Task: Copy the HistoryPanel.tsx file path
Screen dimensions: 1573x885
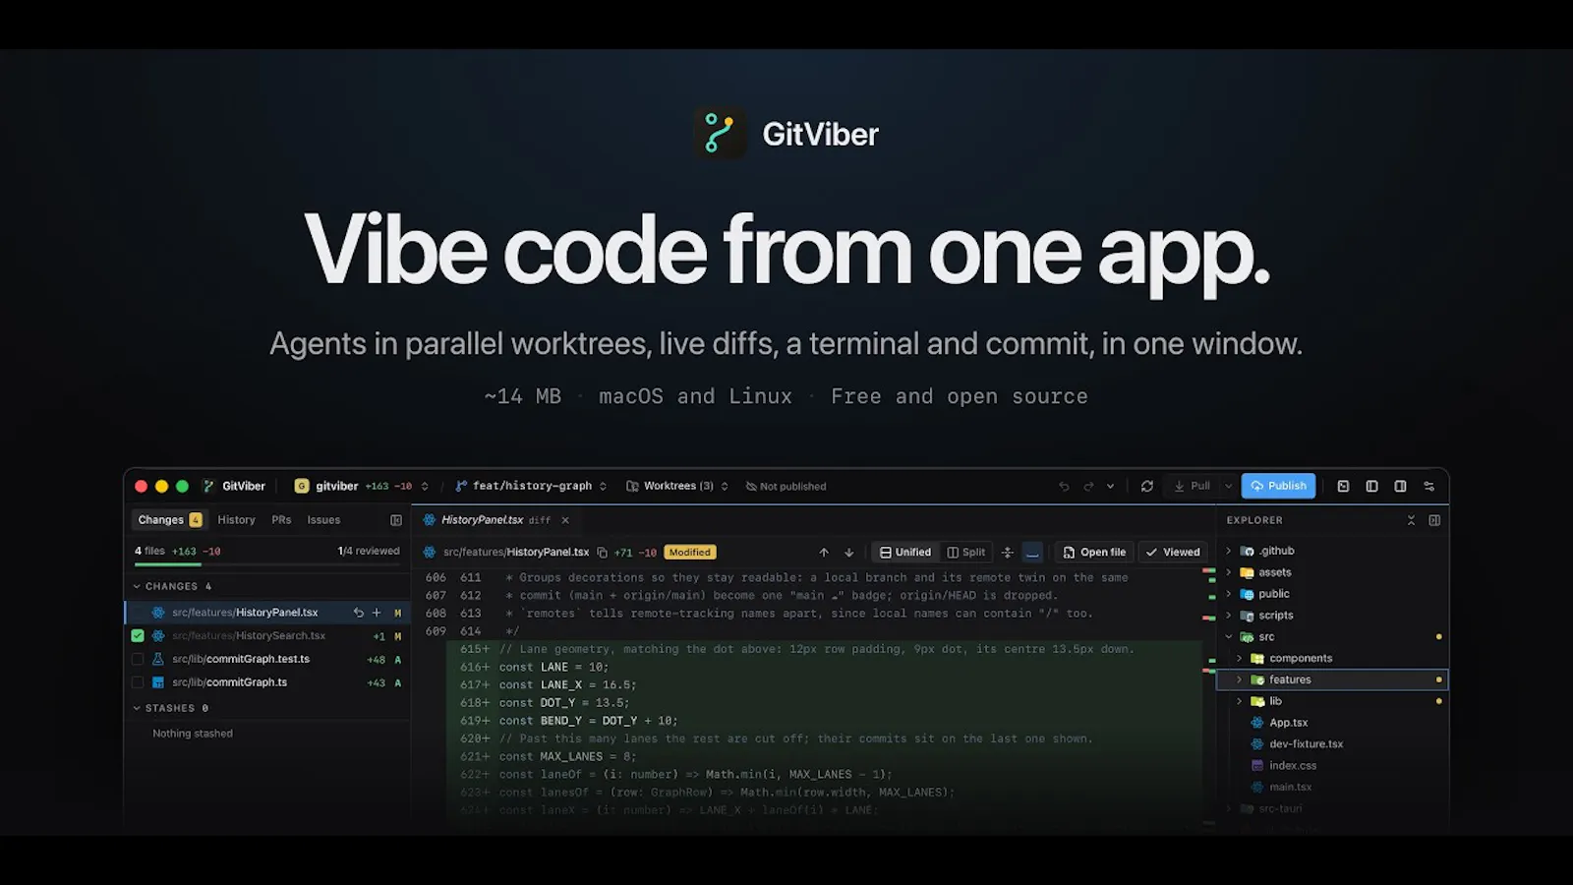Action: click(x=603, y=553)
